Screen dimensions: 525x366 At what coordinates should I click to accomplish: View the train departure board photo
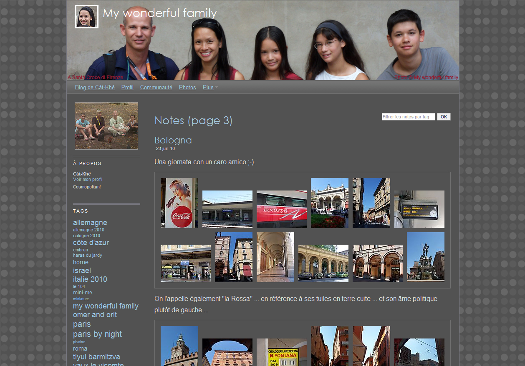pyautogui.click(x=419, y=209)
